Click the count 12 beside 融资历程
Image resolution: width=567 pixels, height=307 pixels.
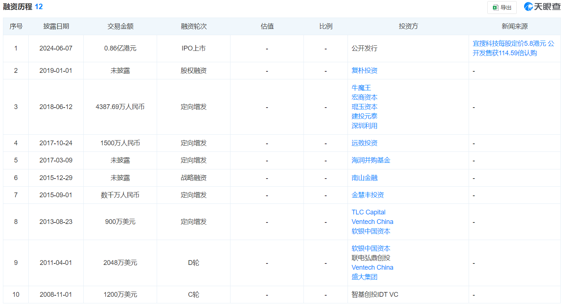point(39,7)
